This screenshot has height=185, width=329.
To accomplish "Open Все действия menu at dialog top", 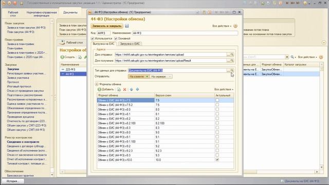I will pos(222,26).
